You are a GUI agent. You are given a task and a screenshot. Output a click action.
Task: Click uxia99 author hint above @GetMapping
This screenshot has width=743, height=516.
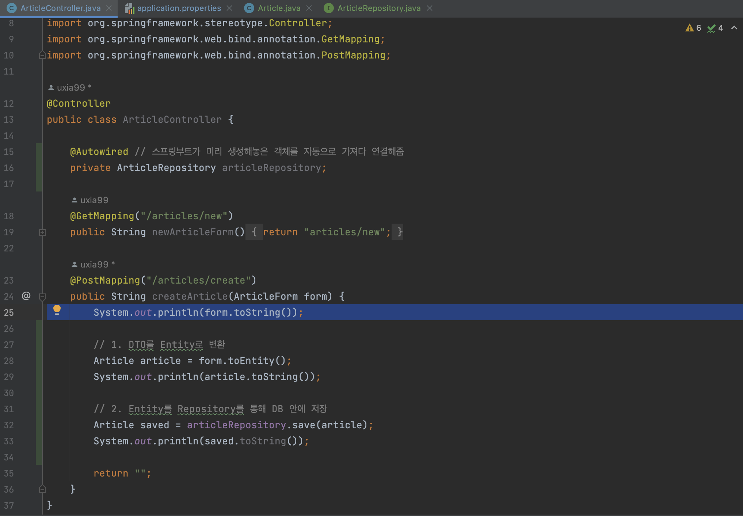[x=94, y=200]
